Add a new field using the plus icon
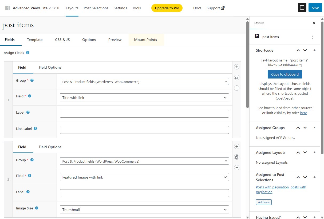Image resolution: width=324 pixels, height=219 pixels. pos(236,67)
